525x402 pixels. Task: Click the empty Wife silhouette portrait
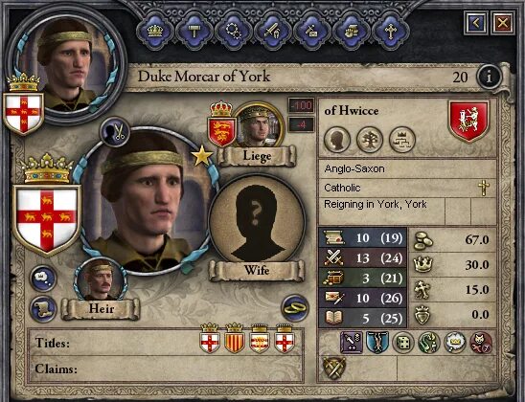pyautogui.click(x=257, y=219)
